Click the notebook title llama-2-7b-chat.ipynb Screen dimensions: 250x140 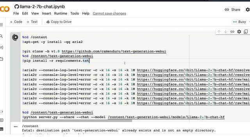(x=42, y=7)
